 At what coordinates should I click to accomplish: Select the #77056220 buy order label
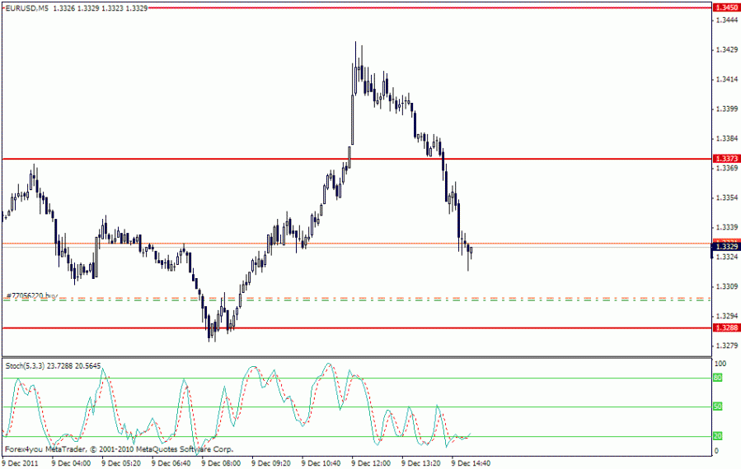click(31, 295)
